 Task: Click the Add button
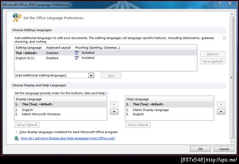111,76
